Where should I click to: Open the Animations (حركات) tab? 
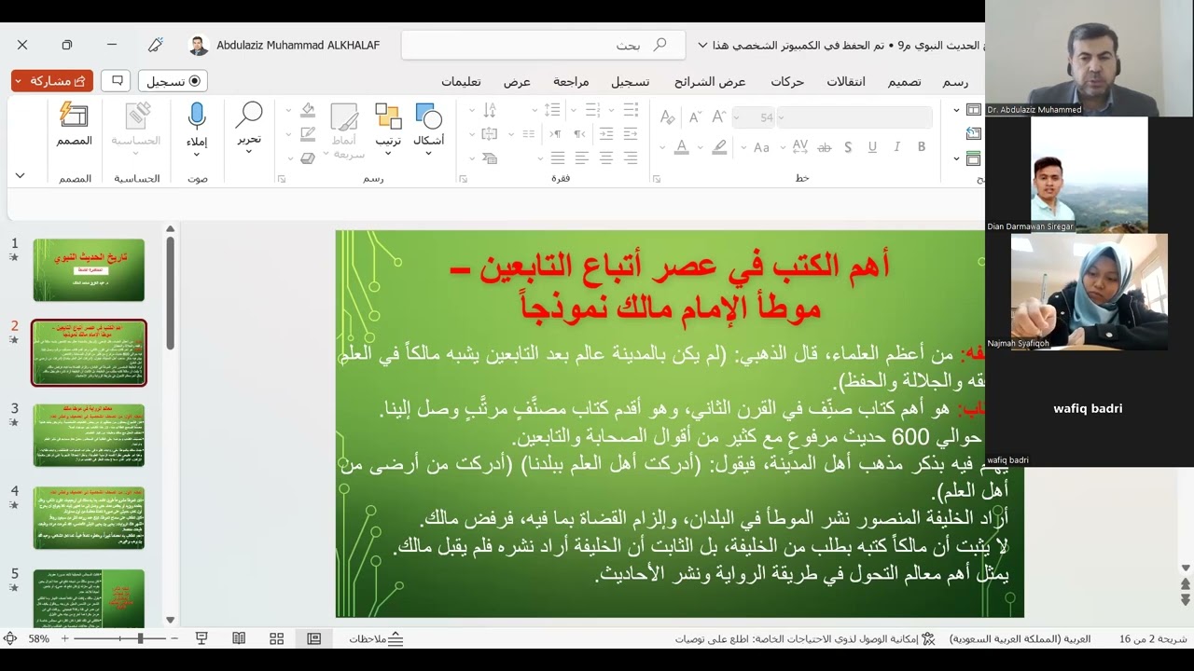pyautogui.click(x=787, y=82)
